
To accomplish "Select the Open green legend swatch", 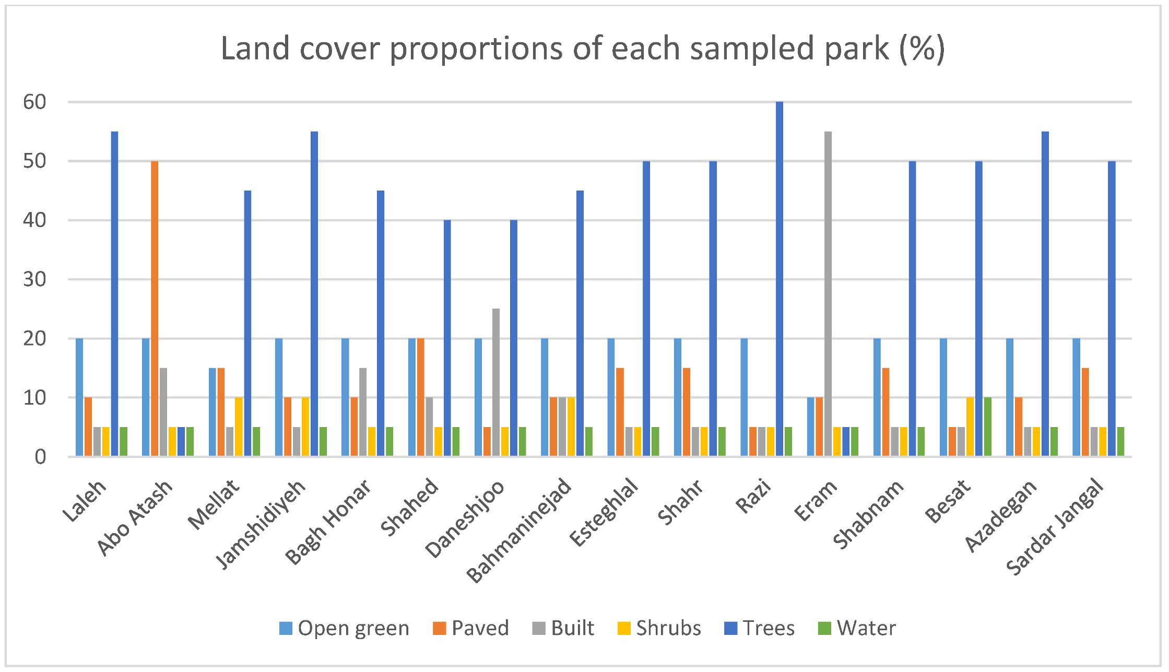I will pyautogui.click(x=286, y=628).
